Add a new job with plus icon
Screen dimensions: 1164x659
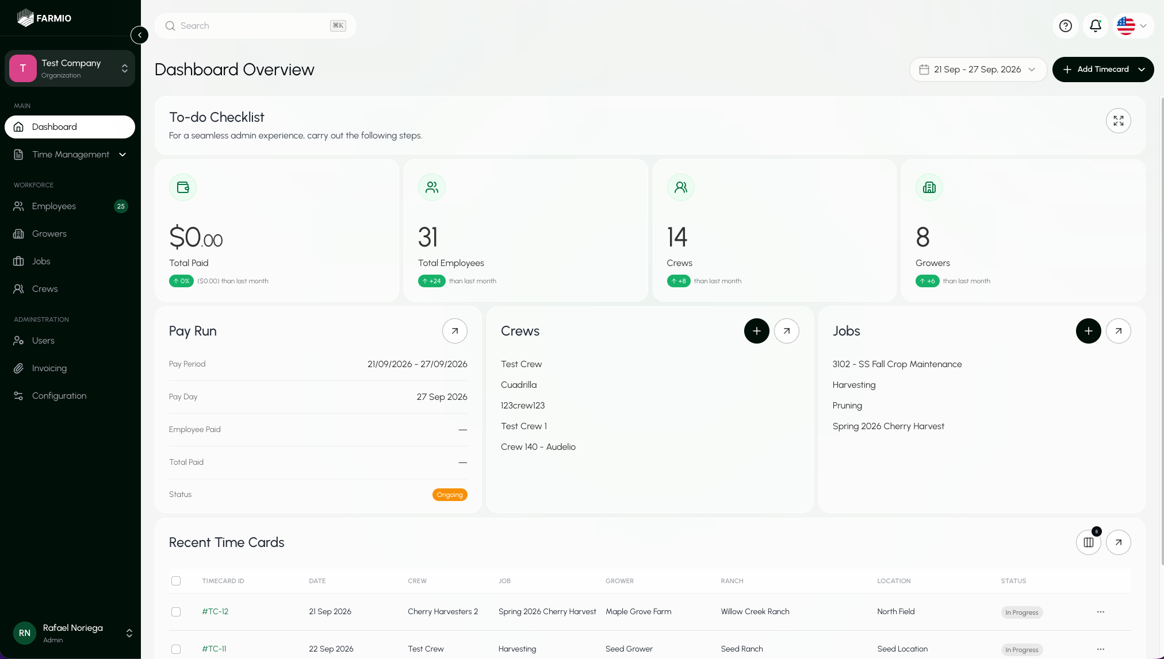coord(1089,331)
